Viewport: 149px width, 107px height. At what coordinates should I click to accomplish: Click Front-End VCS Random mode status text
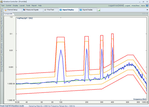[12, 106]
